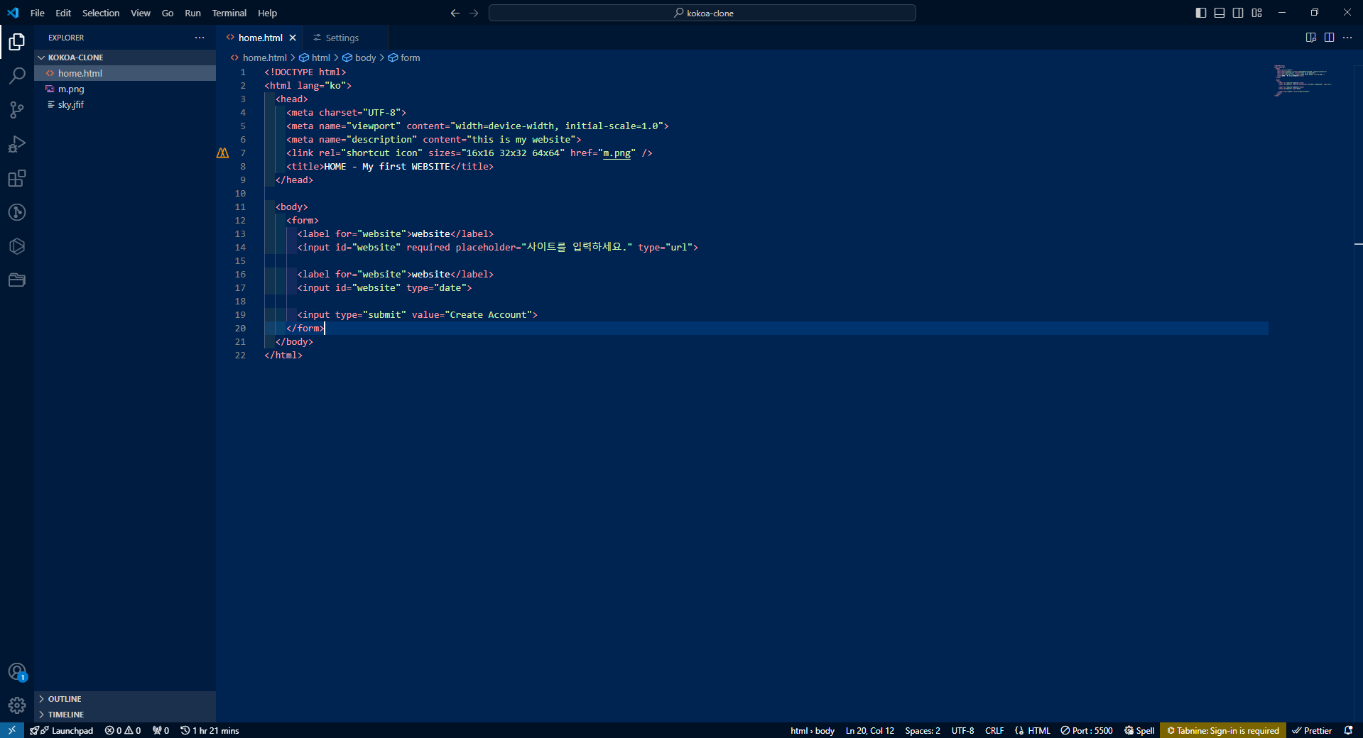The width and height of the screenshot is (1363, 738).
Task: Select sky.jfif in the Explorer
Action: click(125, 104)
